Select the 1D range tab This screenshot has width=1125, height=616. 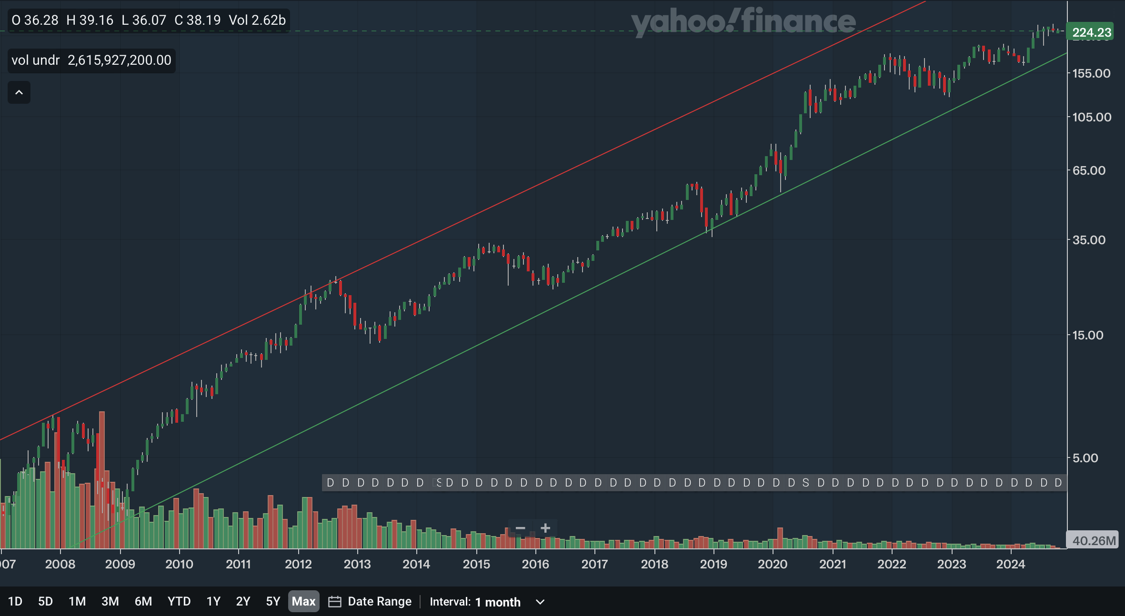pos(15,602)
